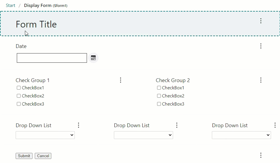The width and height of the screenshot is (280, 163).
Task: Select the Form Title heading text
Action: click(36, 24)
